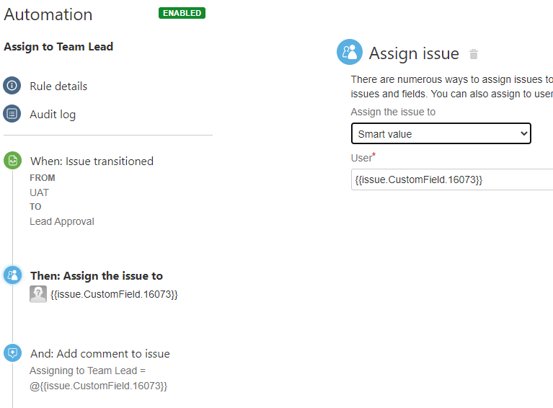The width and height of the screenshot is (553, 408).
Task: Focus the User smart value input field
Action: click(x=452, y=179)
